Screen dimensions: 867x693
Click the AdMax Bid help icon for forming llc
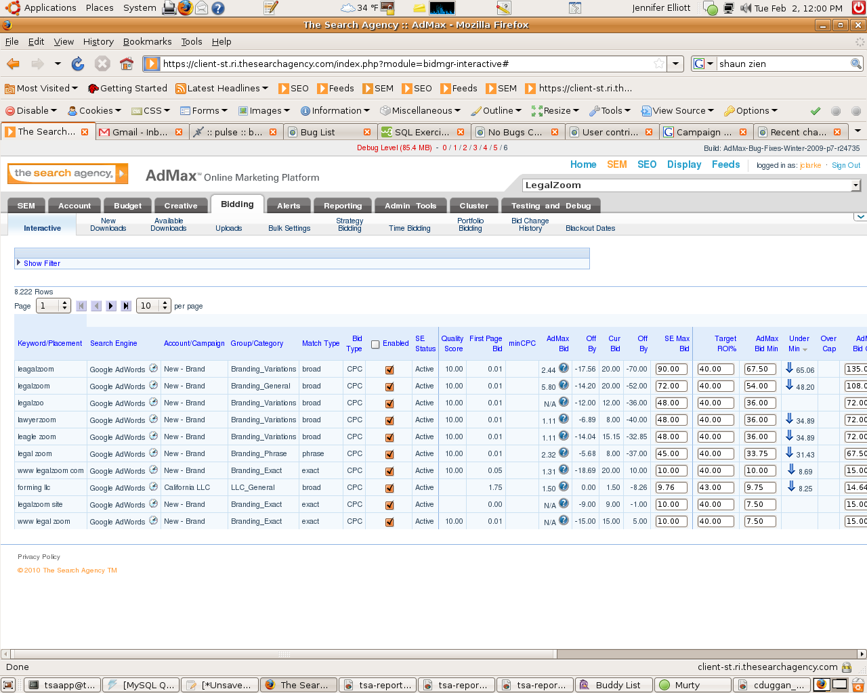pyautogui.click(x=564, y=487)
